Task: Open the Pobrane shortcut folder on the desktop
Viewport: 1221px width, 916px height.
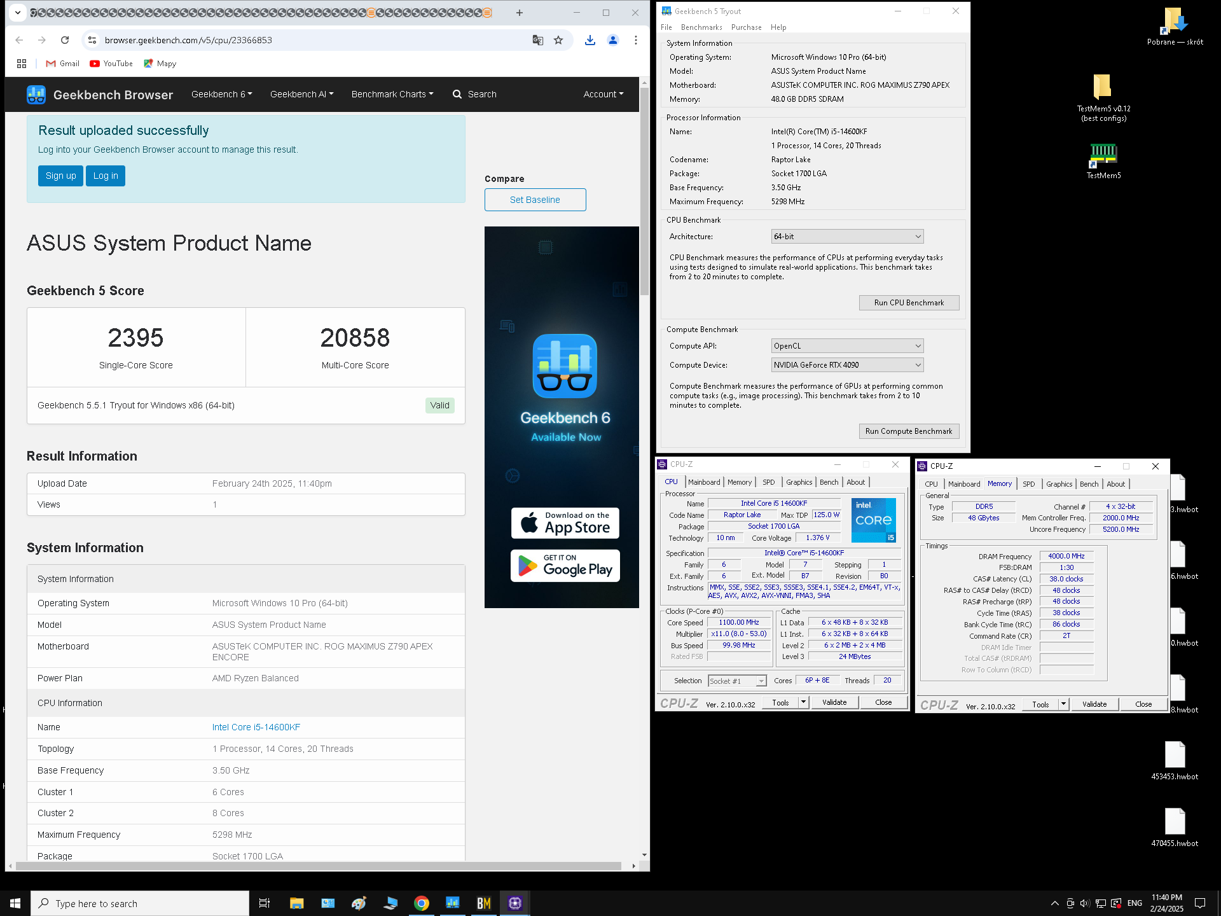Action: pos(1174,27)
